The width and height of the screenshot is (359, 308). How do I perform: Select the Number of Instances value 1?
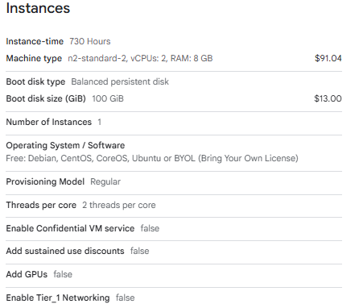pos(100,122)
